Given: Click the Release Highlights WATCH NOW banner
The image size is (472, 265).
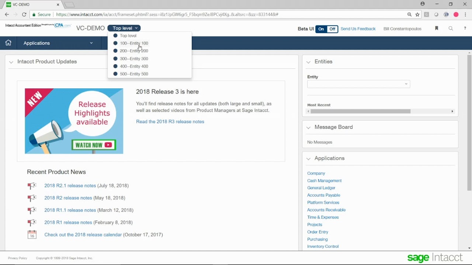Looking at the screenshot, I should (x=74, y=121).
